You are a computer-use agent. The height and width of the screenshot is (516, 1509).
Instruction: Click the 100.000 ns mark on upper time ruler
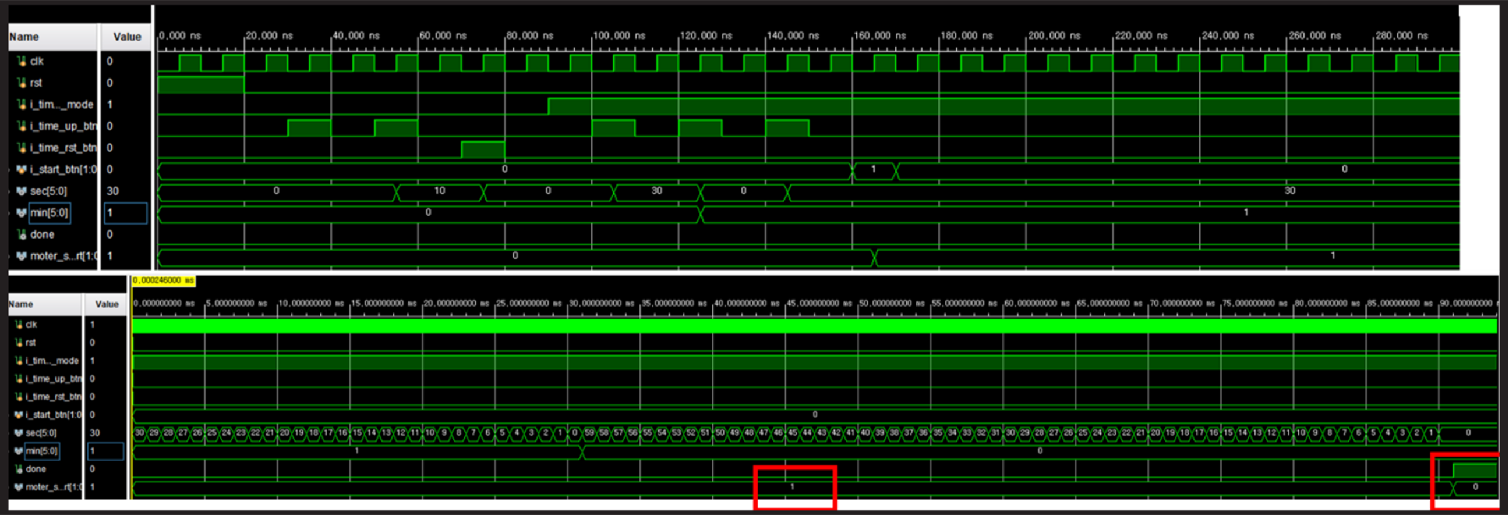tap(619, 35)
